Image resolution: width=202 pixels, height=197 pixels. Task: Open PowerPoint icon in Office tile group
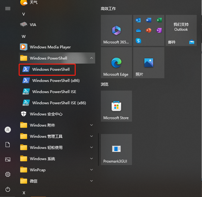coord(149,30)
